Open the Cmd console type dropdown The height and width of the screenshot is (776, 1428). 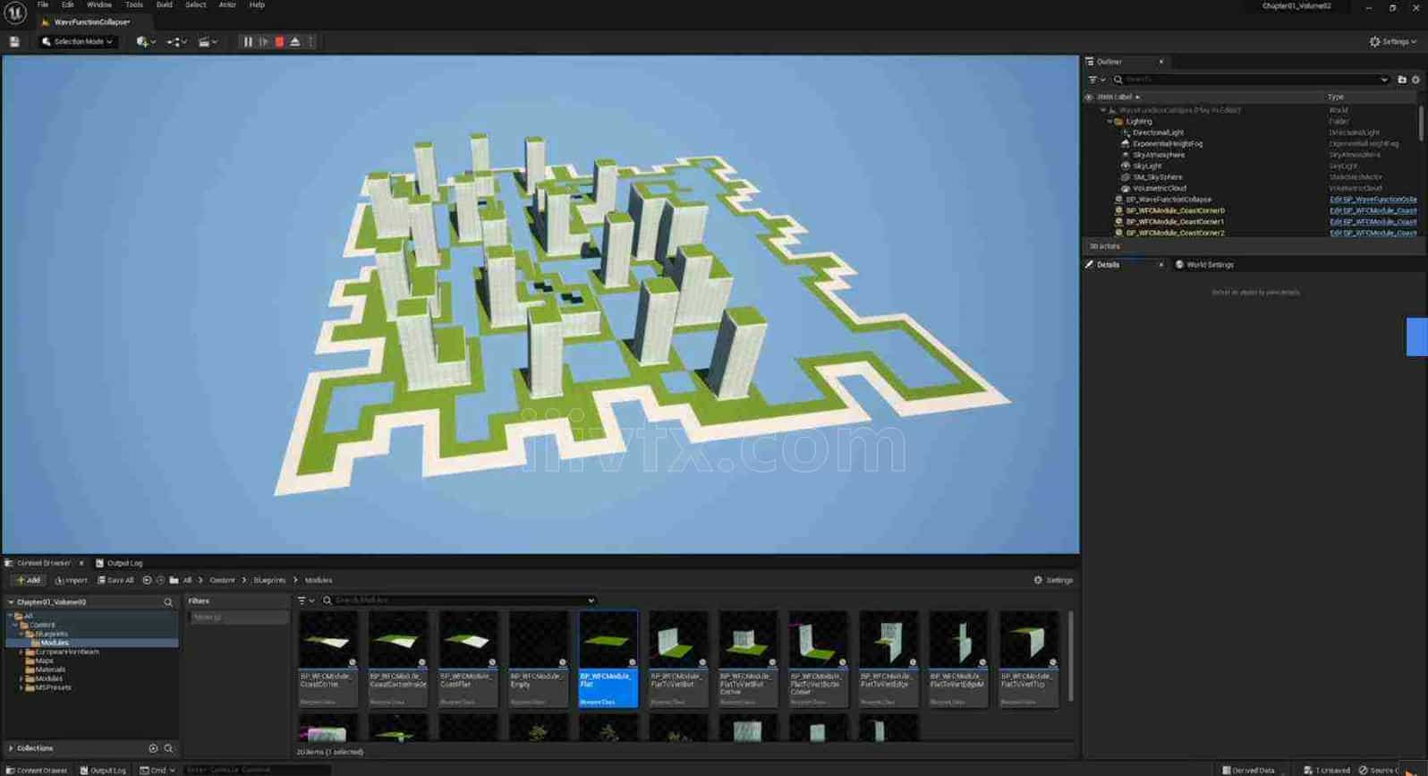click(157, 770)
